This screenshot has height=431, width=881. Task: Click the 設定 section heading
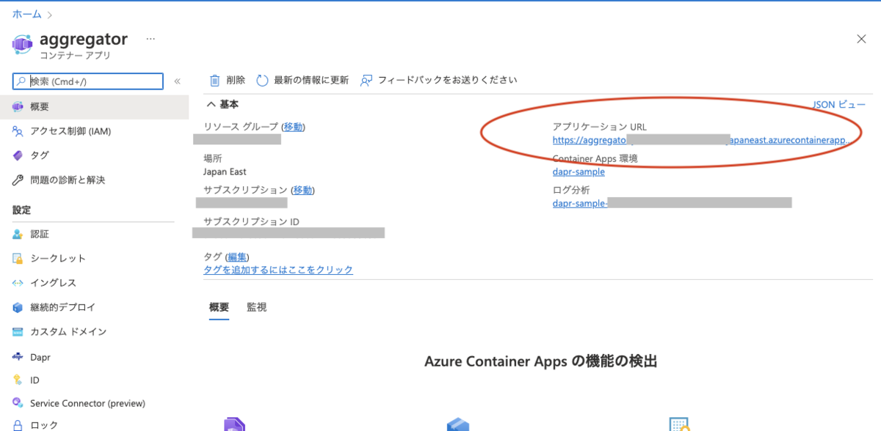click(21, 210)
